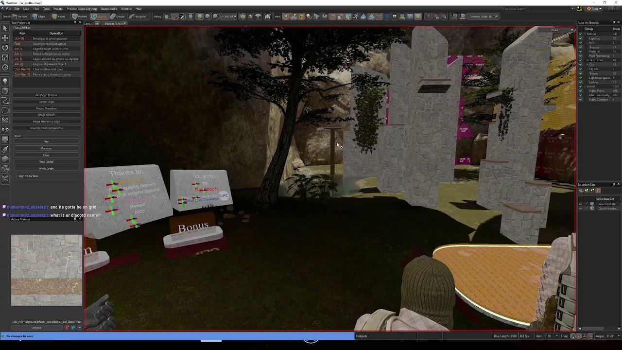Image resolution: width=622 pixels, height=350 pixels.
Task: Click the Browse button under Active Material
Action: coord(37,328)
